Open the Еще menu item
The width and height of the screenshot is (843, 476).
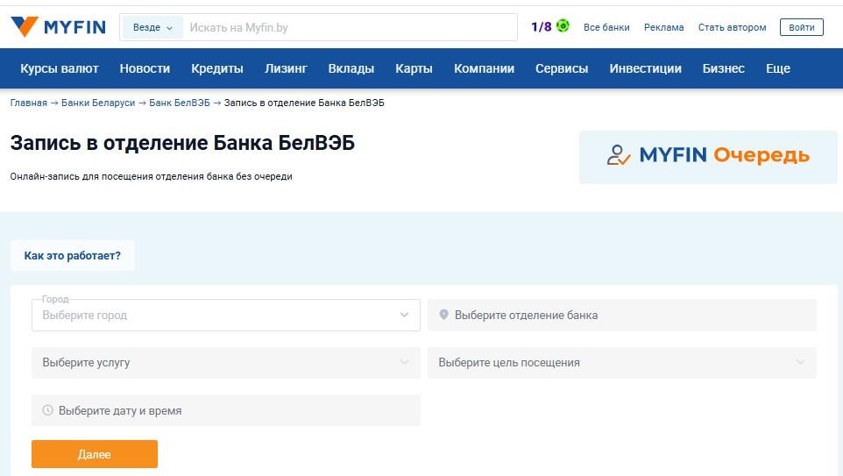tap(777, 68)
